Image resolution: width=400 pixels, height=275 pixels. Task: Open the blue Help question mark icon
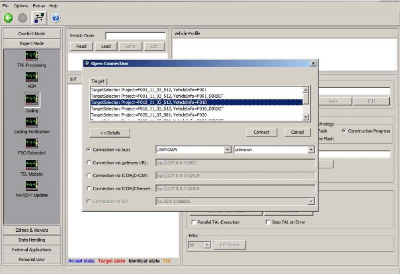55,18
